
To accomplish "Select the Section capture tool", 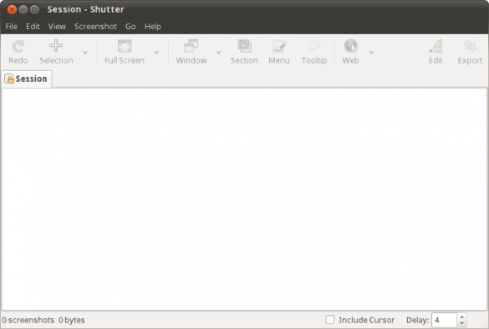I will click(x=244, y=46).
